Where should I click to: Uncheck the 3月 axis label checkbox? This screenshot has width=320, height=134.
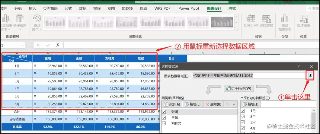click(243, 122)
